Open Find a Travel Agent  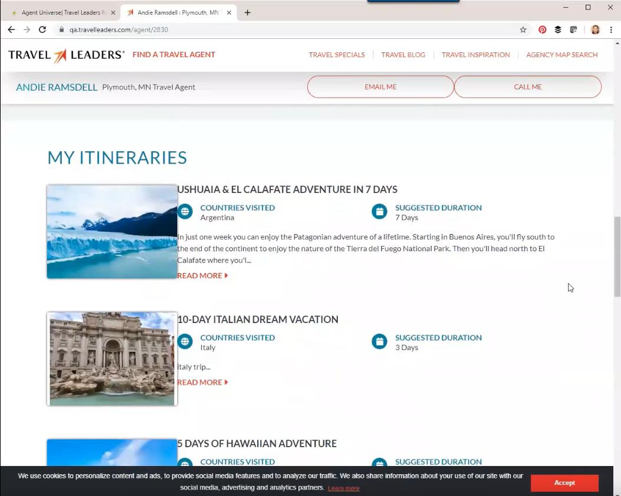click(x=174, y=55)
